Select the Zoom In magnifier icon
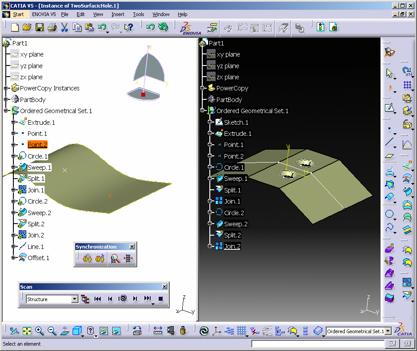 (40, 331)
